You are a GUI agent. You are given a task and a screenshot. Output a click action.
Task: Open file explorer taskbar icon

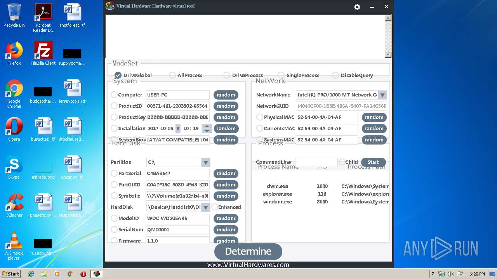point(44,274)
